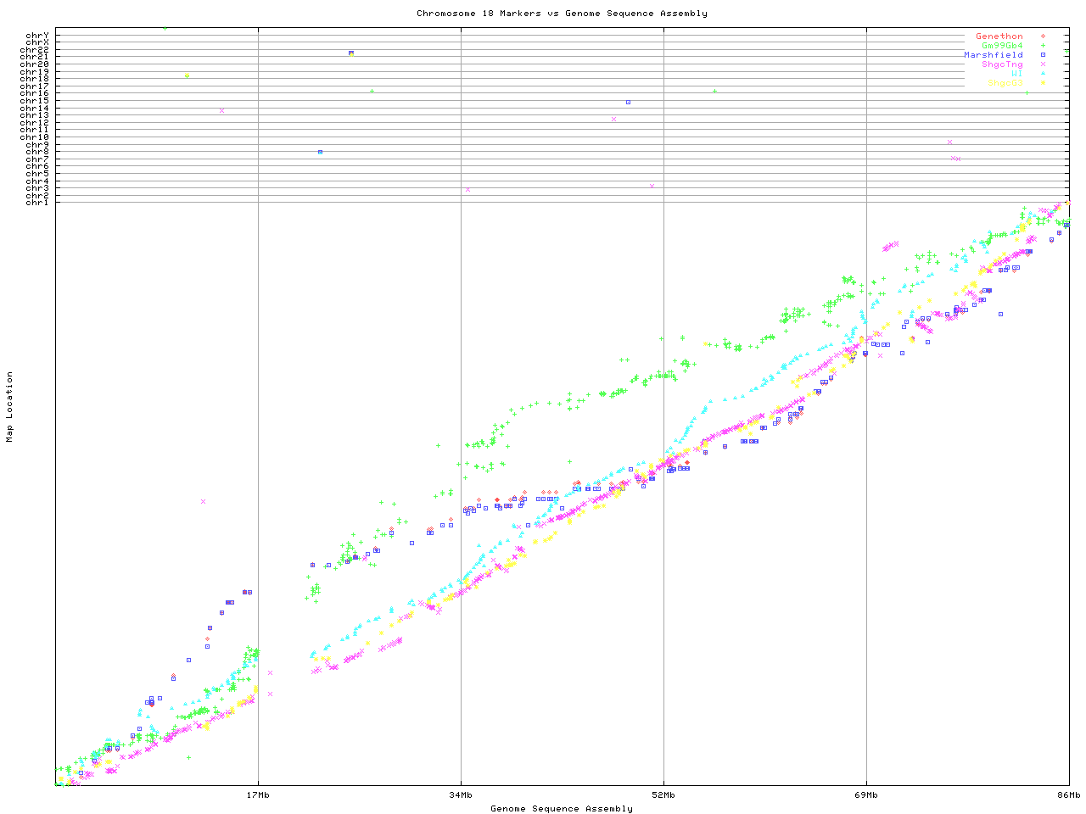This screenshot has height=814, width=1086.
Task: Click the 34Mb x-axis tick label
Action: point(461,795)
